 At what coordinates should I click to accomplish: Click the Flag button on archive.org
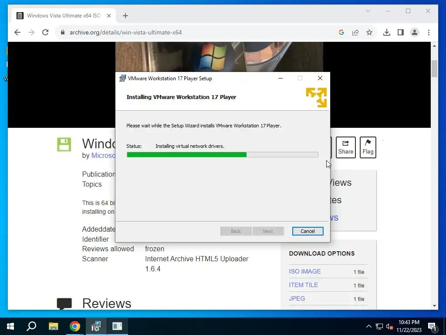pos(368,147)
